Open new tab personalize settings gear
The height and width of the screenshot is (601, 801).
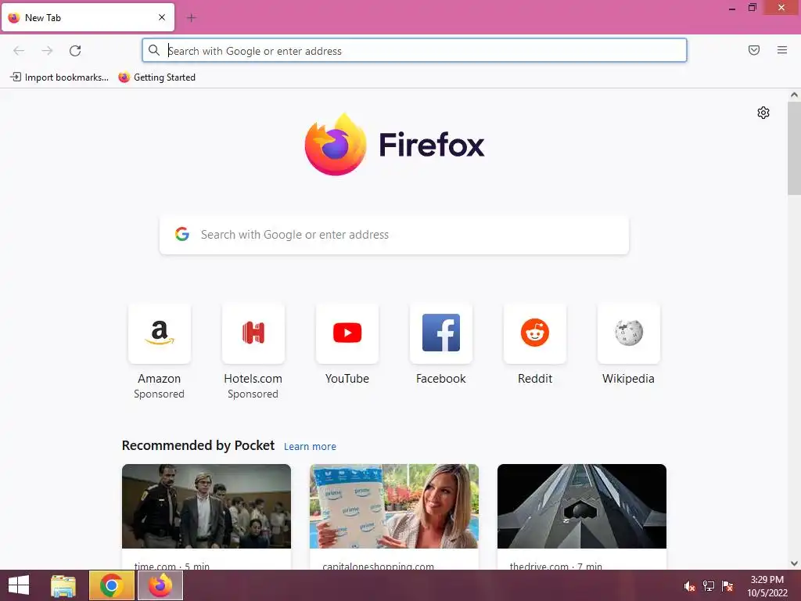tap(763, 113)
